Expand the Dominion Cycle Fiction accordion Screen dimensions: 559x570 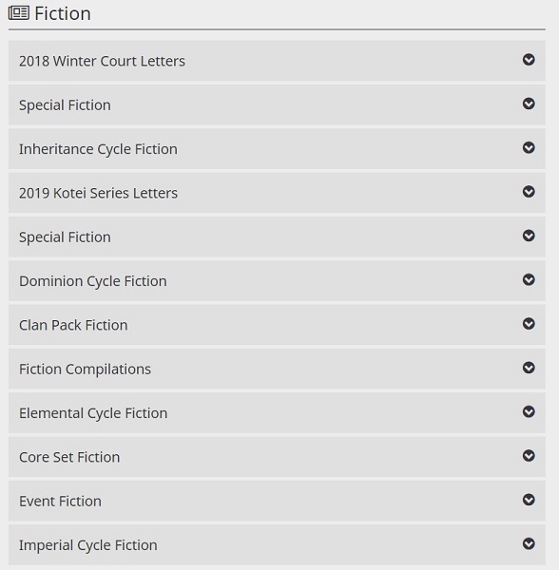coord(277,280)
